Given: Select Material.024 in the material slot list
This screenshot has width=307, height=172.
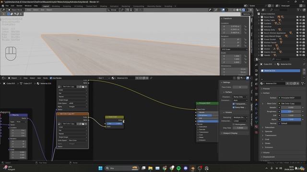Looking at the screenshot, I should coord(280,71).
